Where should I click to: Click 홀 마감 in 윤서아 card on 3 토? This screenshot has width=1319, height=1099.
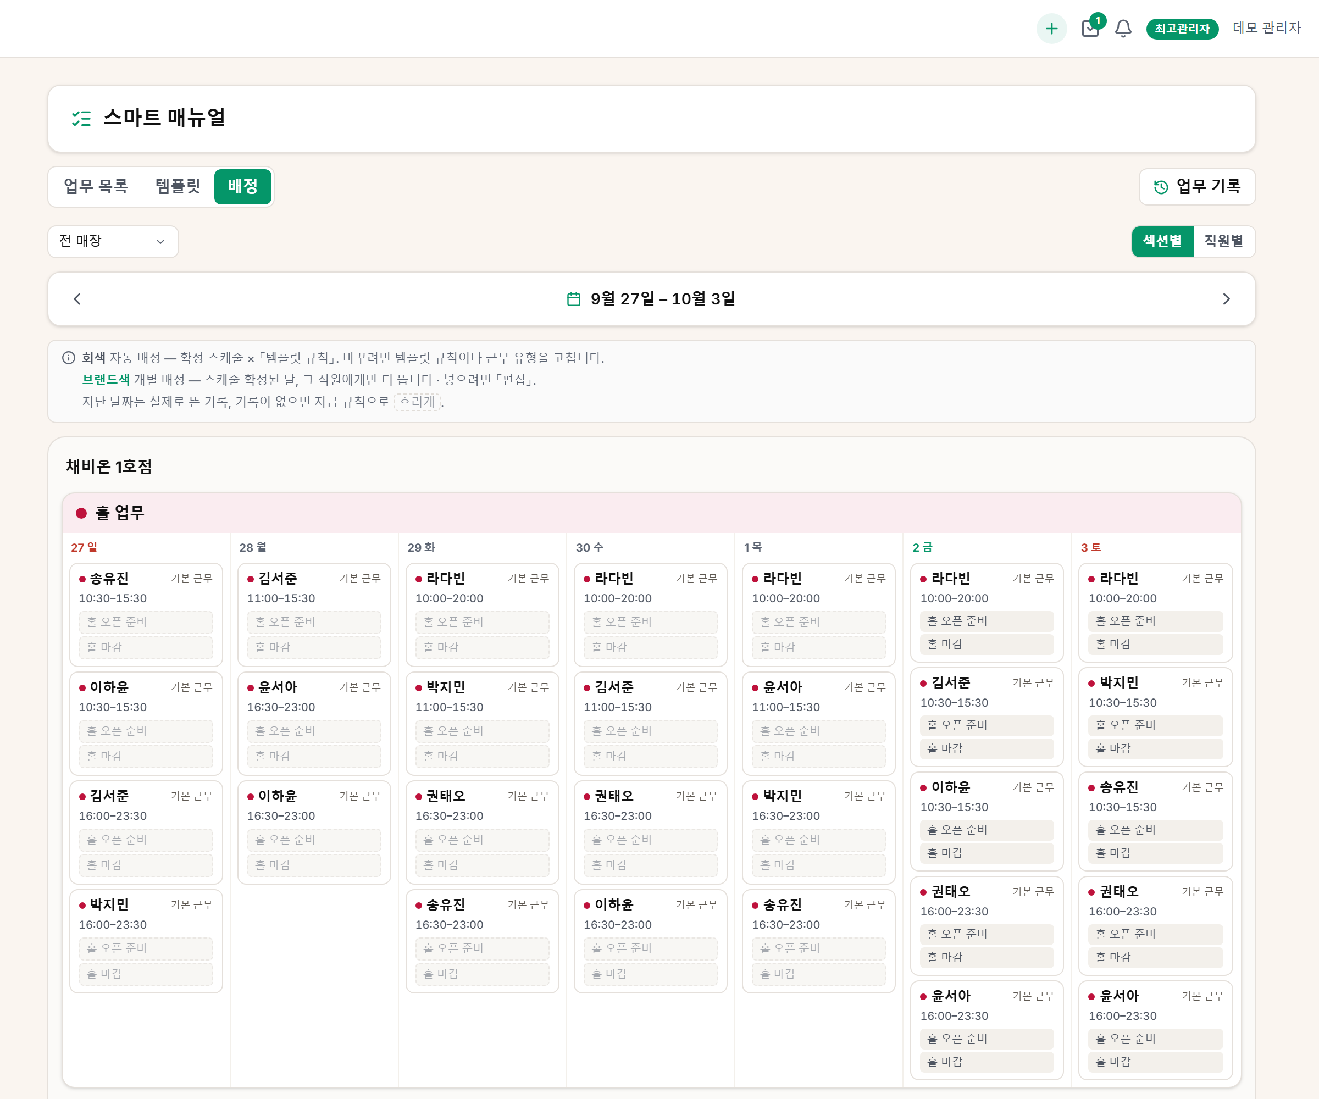pyautogui.click(x=1155, y=1062)
